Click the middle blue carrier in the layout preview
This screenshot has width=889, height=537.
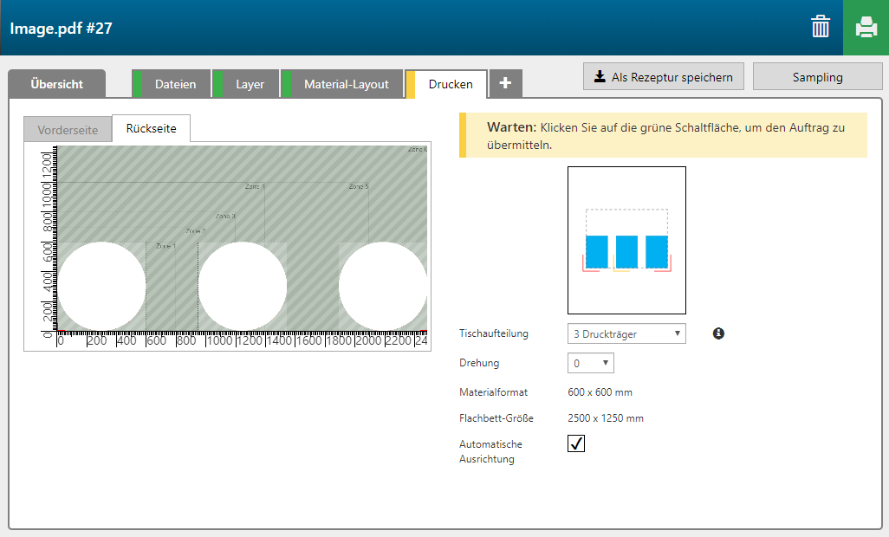click(x=626, y=251)
